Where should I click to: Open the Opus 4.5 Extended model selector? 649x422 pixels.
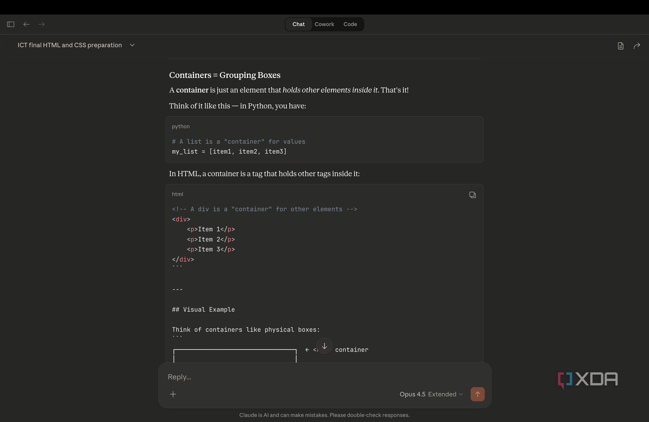click(x=431, y=394)
